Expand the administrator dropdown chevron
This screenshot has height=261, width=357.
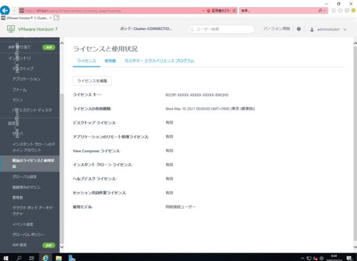[345, 29]
